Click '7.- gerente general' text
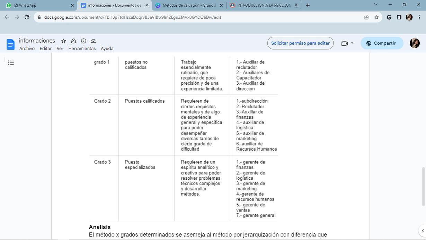Screen dimensions: 426x240 coord(256,215)
